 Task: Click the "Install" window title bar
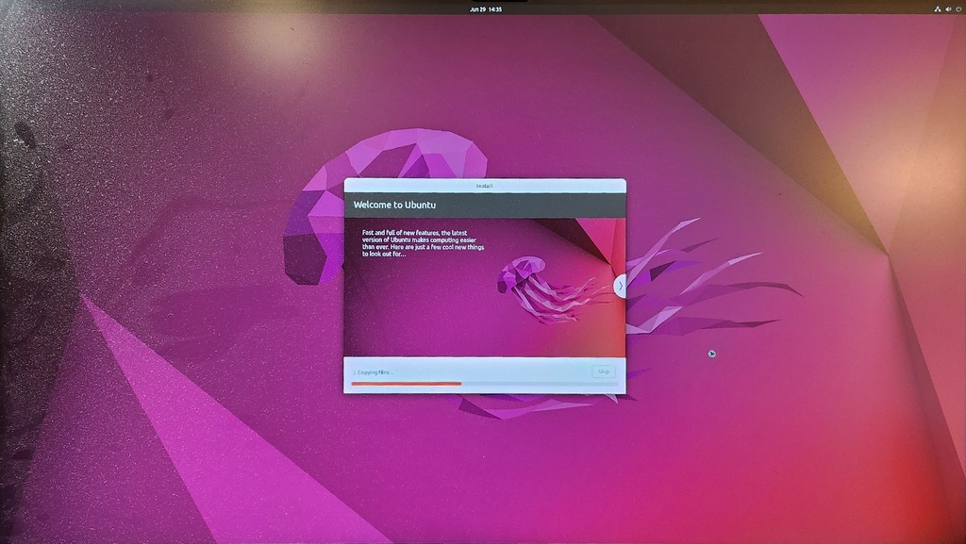485,186
